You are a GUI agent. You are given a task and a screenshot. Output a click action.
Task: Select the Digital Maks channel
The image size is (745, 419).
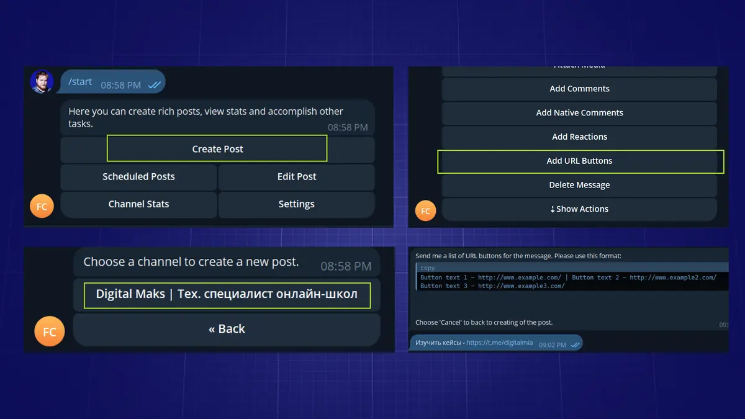[227, 295]
